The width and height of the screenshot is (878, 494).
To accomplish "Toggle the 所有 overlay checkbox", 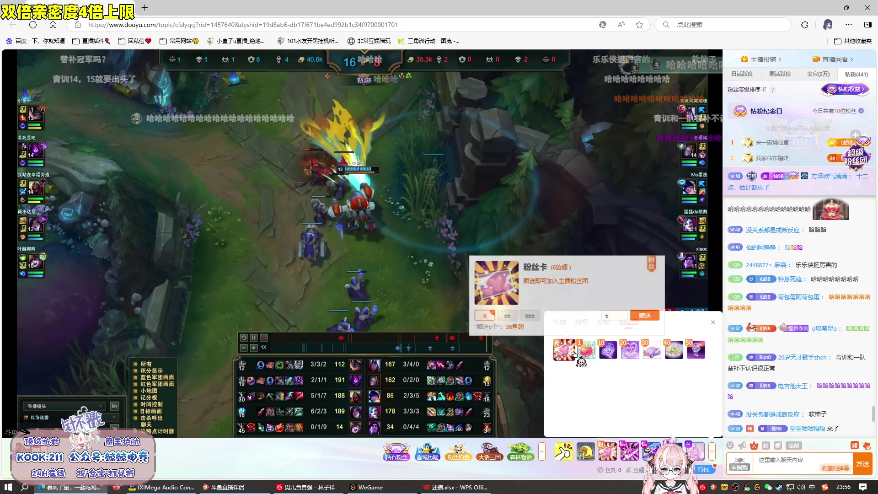I will click(x=135, y=364).
